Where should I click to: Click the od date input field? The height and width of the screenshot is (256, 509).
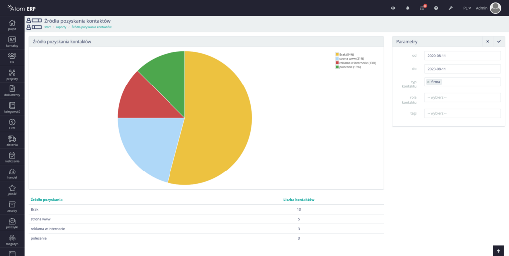coord(462,56)
